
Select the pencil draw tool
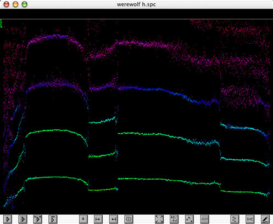click(265, 219)
